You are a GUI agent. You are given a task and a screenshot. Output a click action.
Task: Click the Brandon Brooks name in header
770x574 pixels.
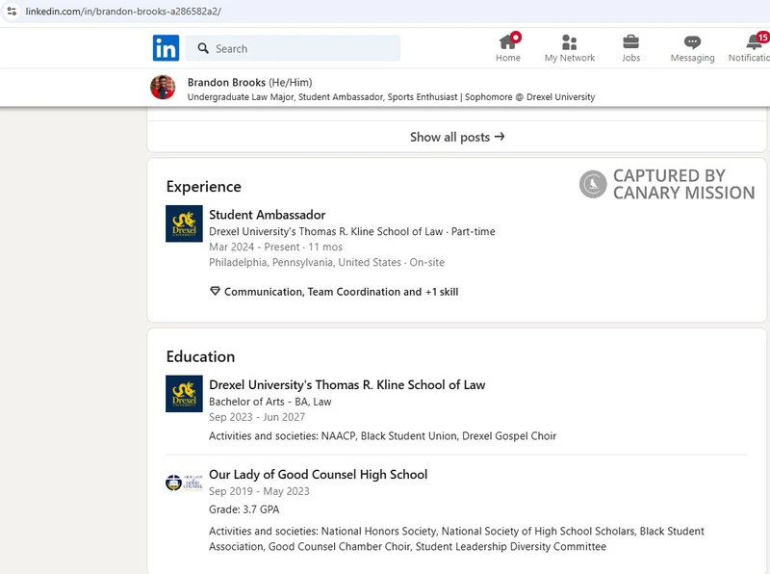tap(226, 82)
